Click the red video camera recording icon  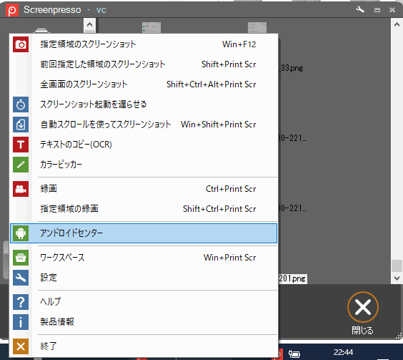[21, 189]
